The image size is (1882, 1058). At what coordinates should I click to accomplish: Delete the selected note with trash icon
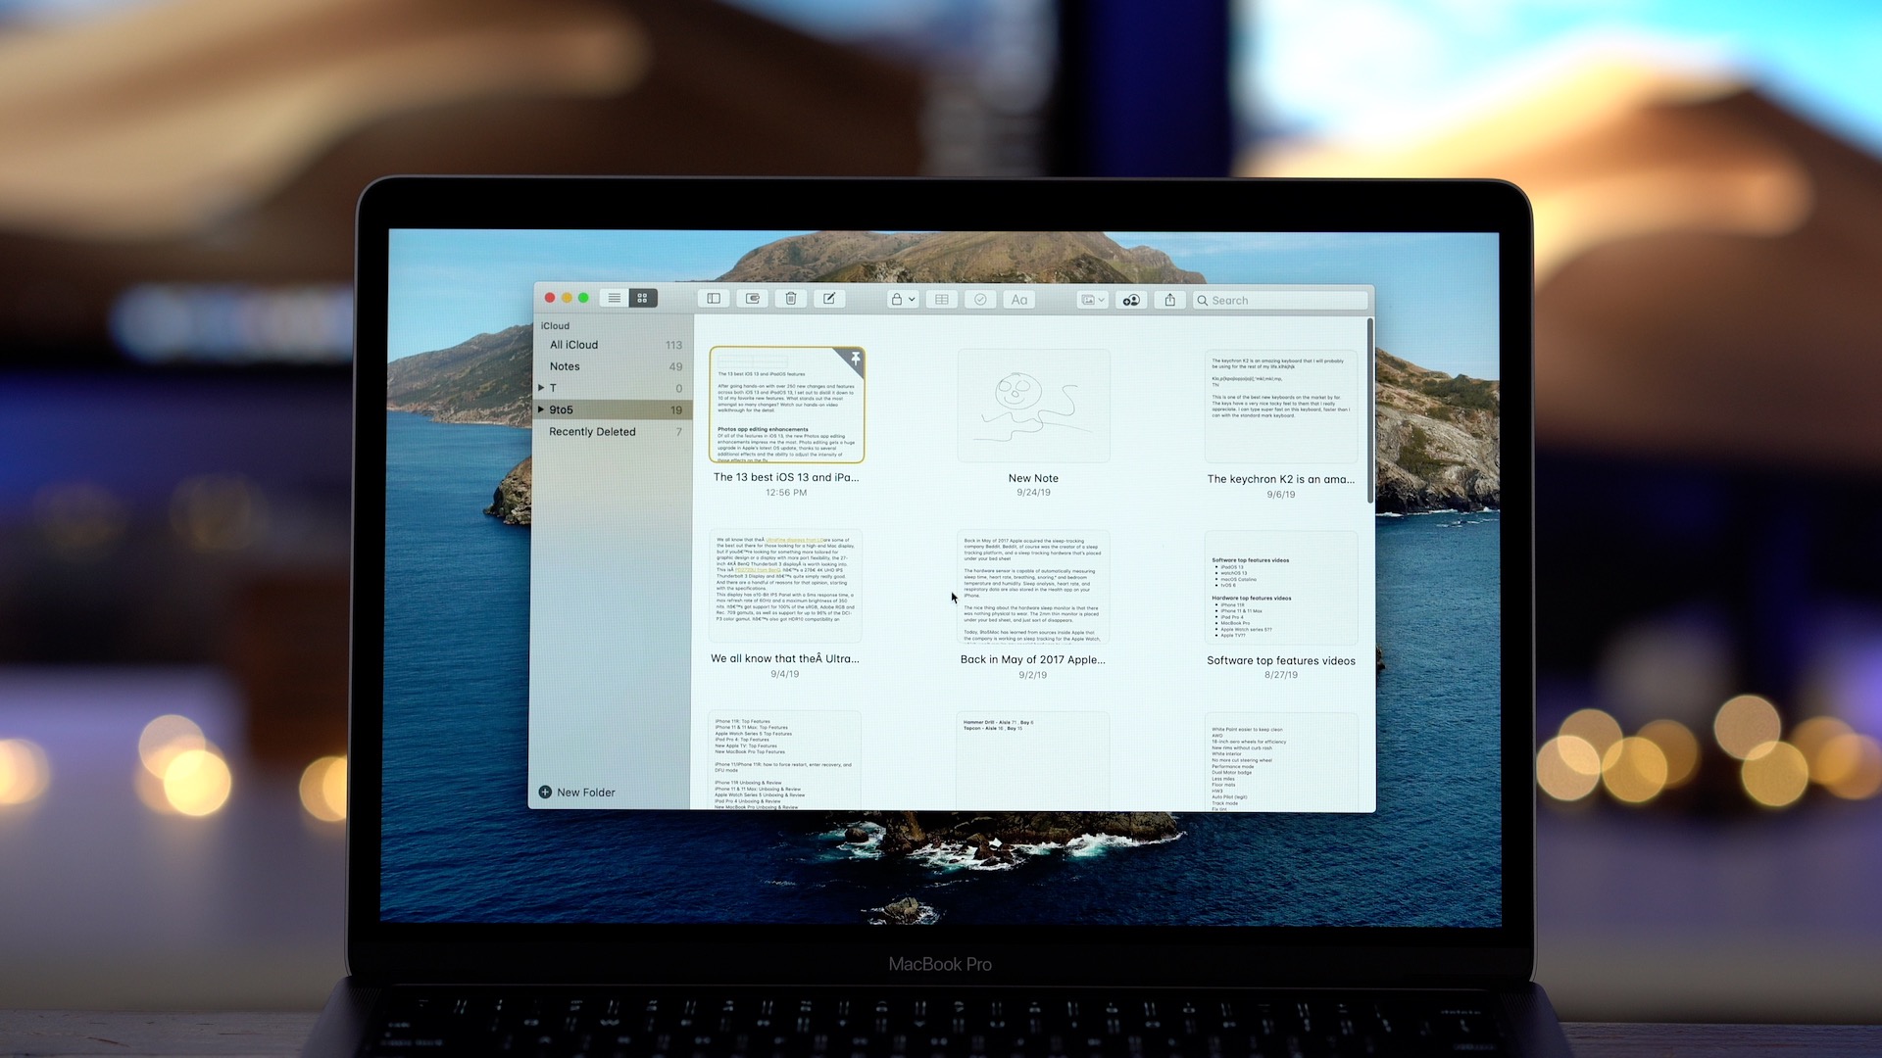pyautogui.click(x=790, y=298)
